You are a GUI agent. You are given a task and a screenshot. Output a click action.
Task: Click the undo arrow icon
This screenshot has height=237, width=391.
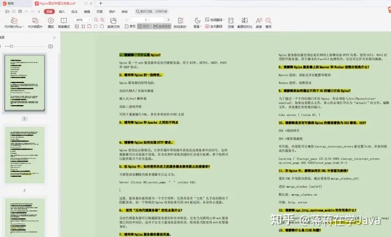[x=26, y=11]
